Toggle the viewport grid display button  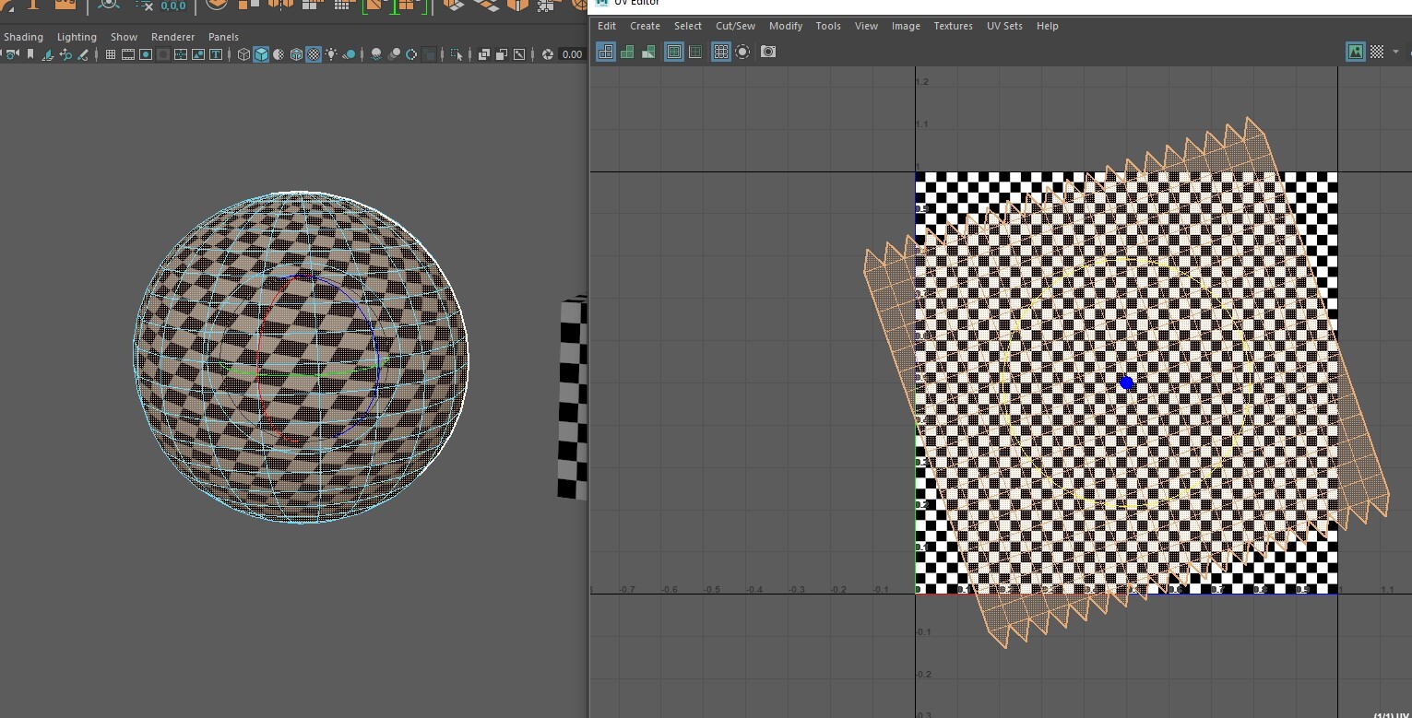click(111, 54)
